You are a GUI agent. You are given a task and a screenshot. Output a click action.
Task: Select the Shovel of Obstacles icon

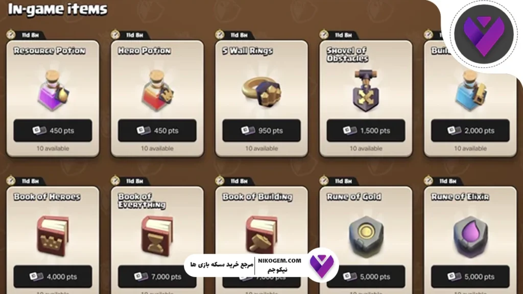(x=366, y=90)
